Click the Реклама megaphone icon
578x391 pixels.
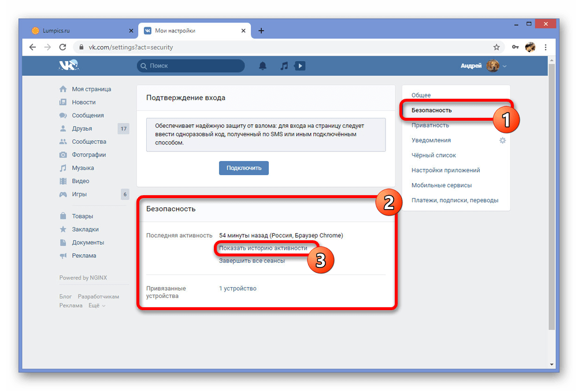(x=63, y=255)
